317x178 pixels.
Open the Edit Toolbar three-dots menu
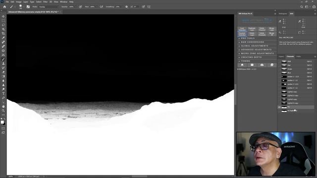3,115
